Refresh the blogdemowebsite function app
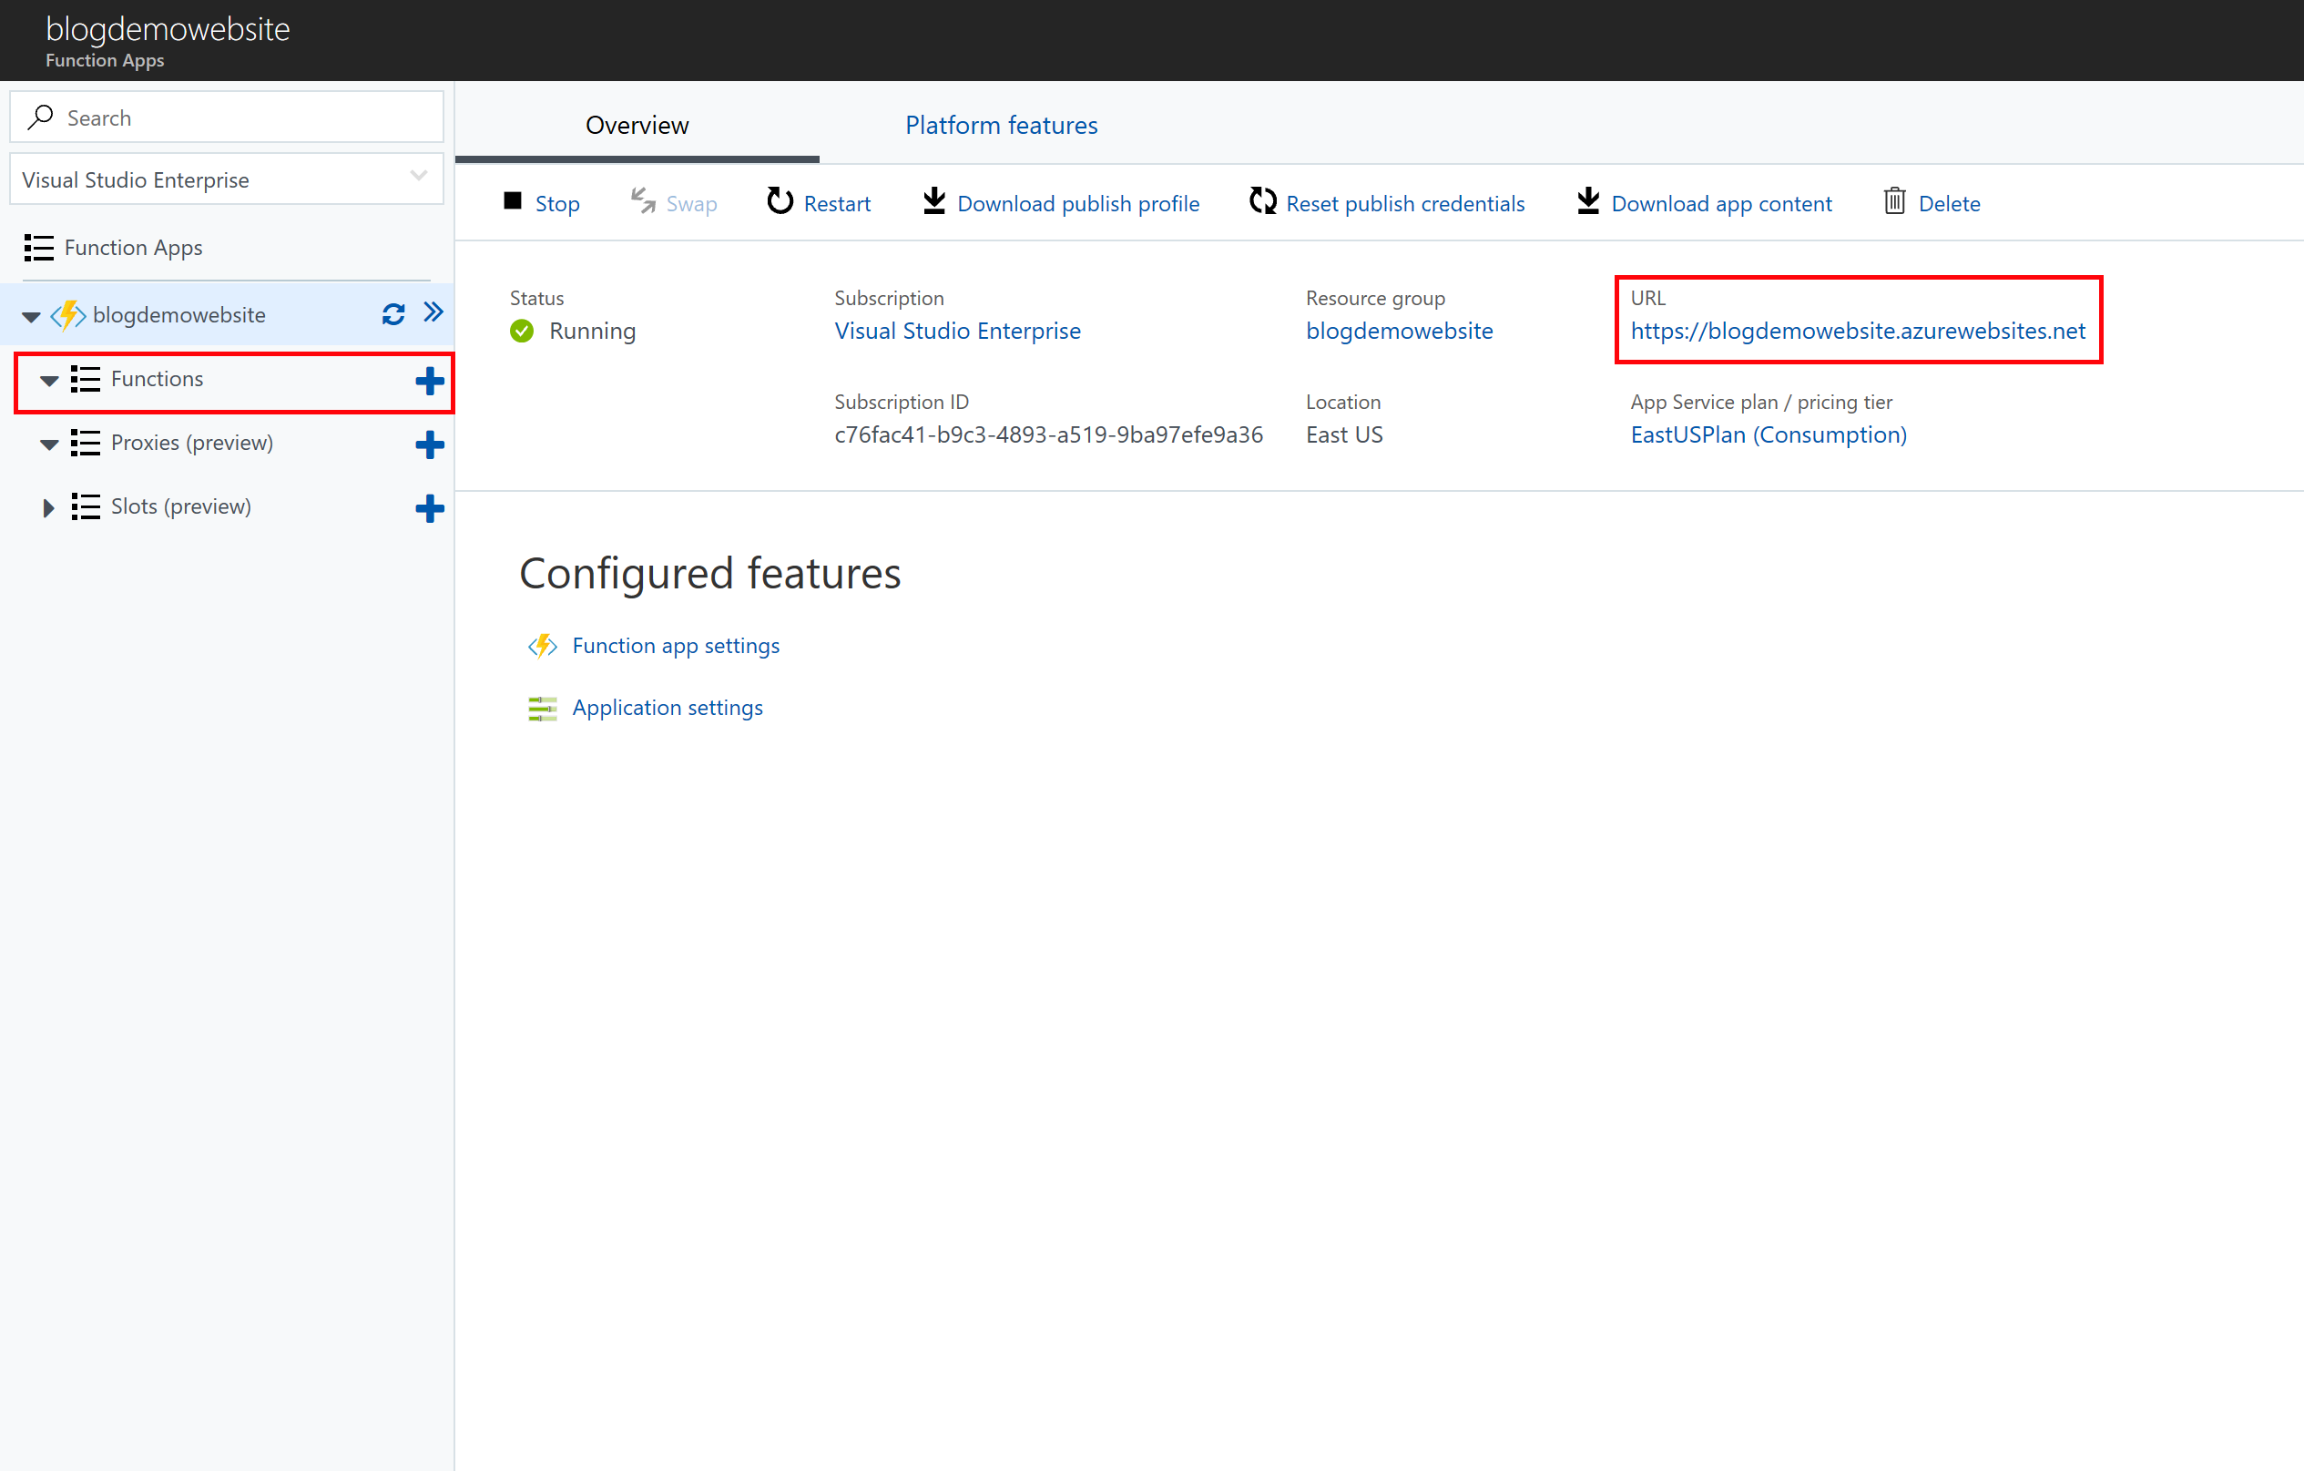Screen dimensions: 2304x1471 [x=393, y=314]
